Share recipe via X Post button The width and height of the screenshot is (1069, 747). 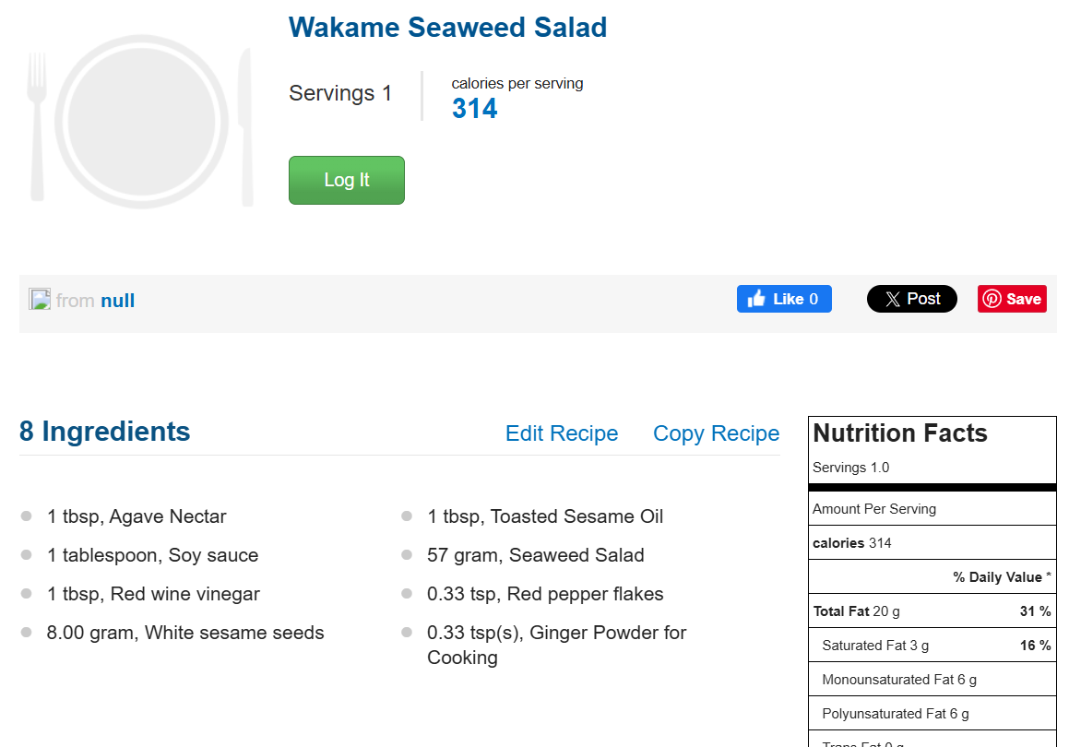tap(911, 299)
